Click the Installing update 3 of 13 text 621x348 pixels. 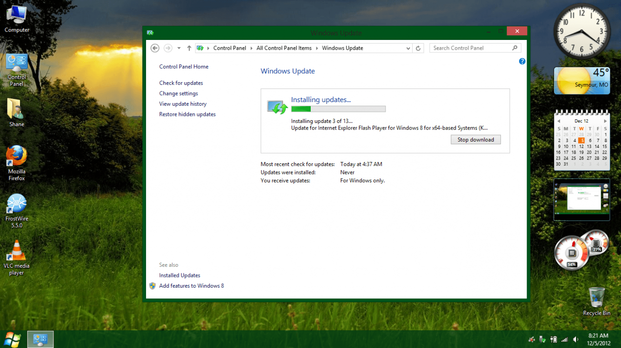pos(322,121)
